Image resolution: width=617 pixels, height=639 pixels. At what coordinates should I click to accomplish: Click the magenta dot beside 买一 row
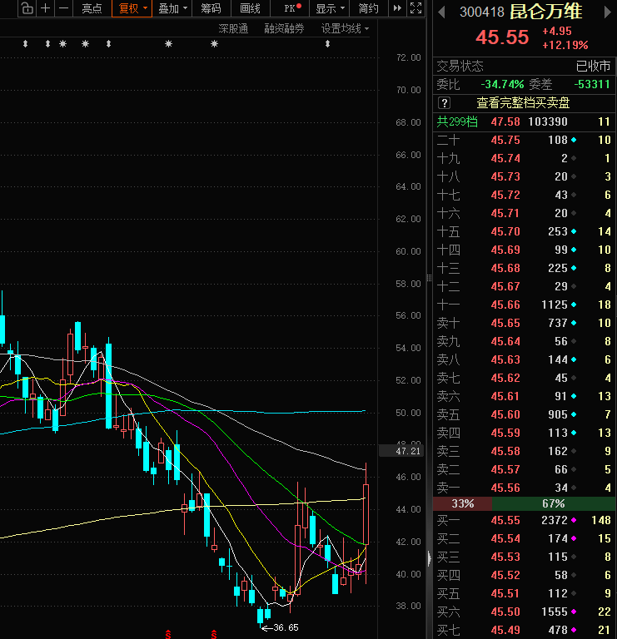point(574,520)
